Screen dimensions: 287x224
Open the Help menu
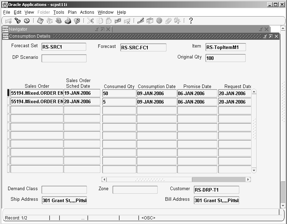(122, 12)
